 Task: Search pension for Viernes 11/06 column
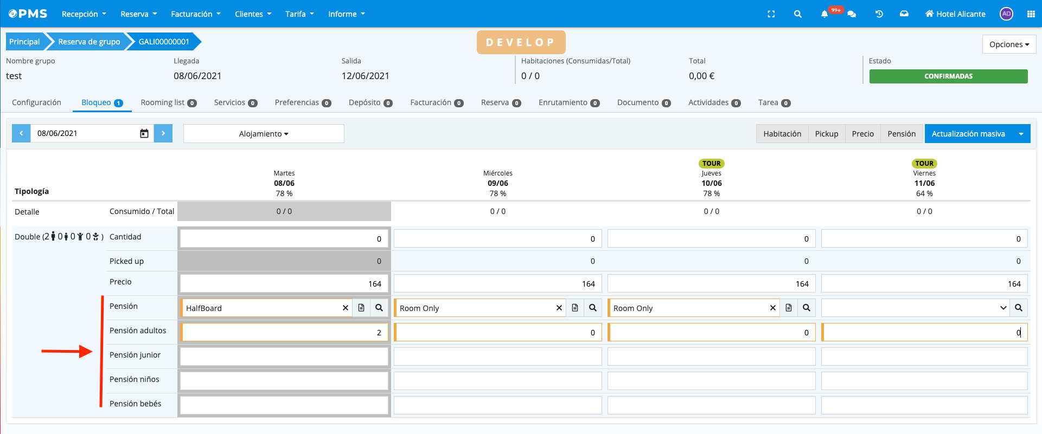(x=1018, y=308)
